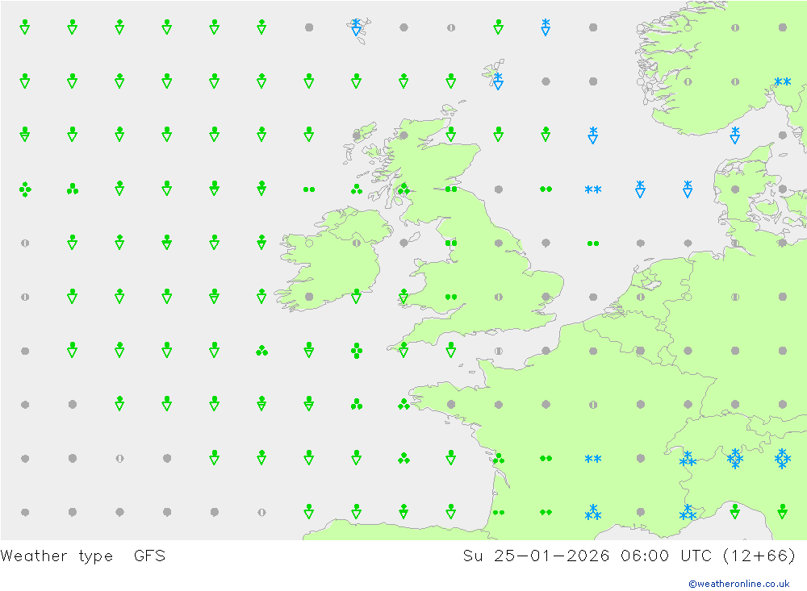Click the grey dot over East Anglia
Screen dimensions: 807x591
tap(546, 297)
